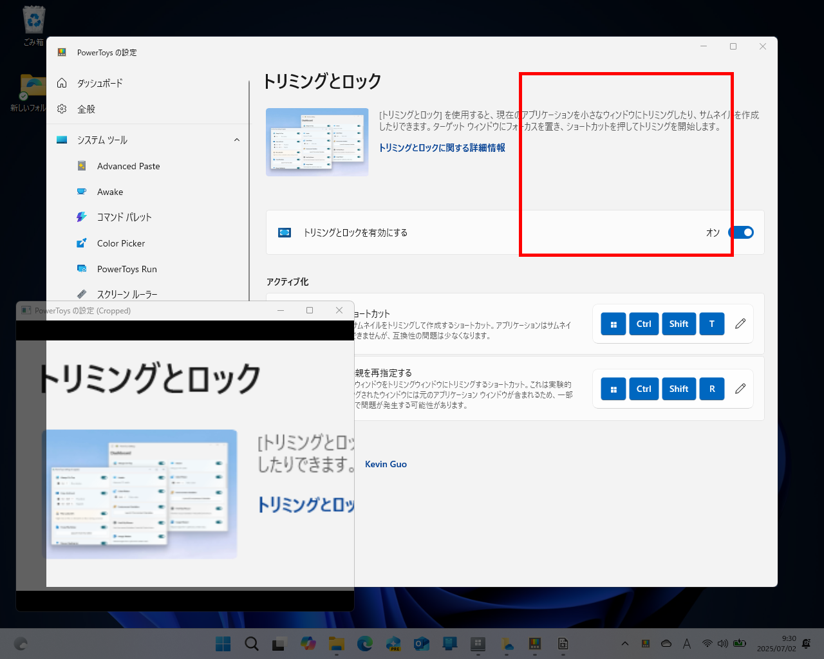Open the Awake tool settings

point(110,191)
